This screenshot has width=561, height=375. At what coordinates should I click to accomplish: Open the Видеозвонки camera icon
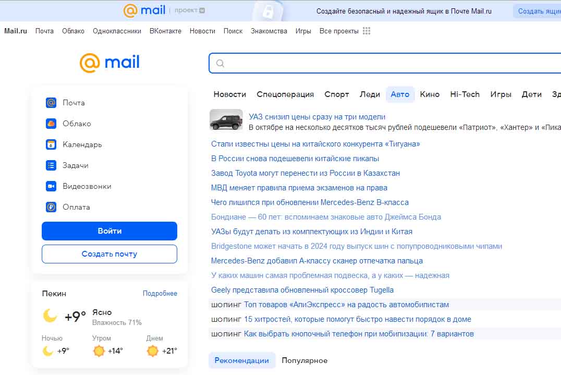51,186
